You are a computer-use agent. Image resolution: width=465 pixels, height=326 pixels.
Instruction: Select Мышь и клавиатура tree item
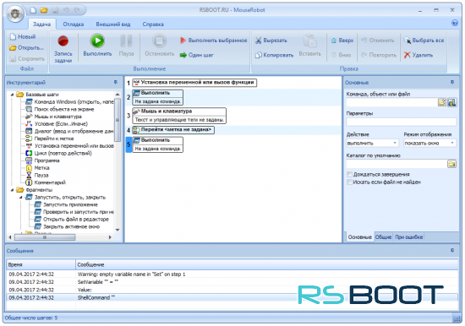coord(53,117)
